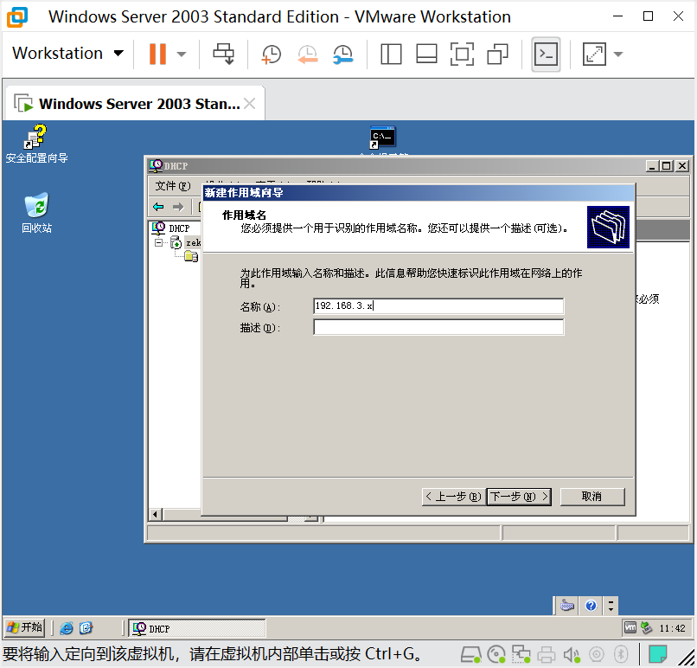Send Ctrl+Alt+Del to virtual machine

coord(223,54)
